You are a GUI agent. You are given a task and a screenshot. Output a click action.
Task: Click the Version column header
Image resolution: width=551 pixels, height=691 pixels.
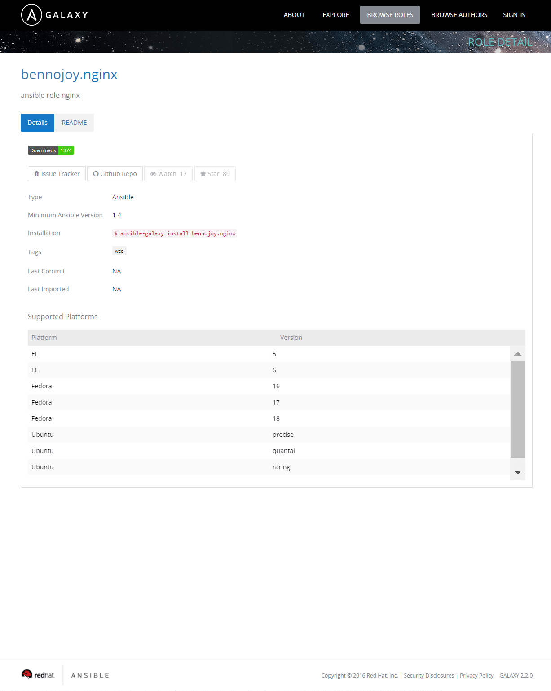click(x=291, y=338)
